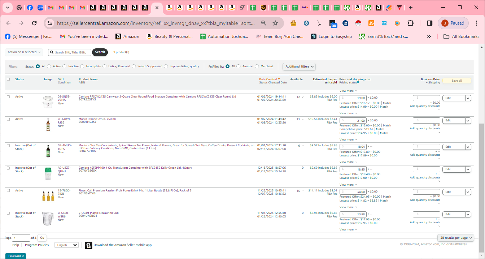This screenshot has width=485, height=259.
Task: Expand available quantity 15 for Finest Call
Action: point(303,191)
